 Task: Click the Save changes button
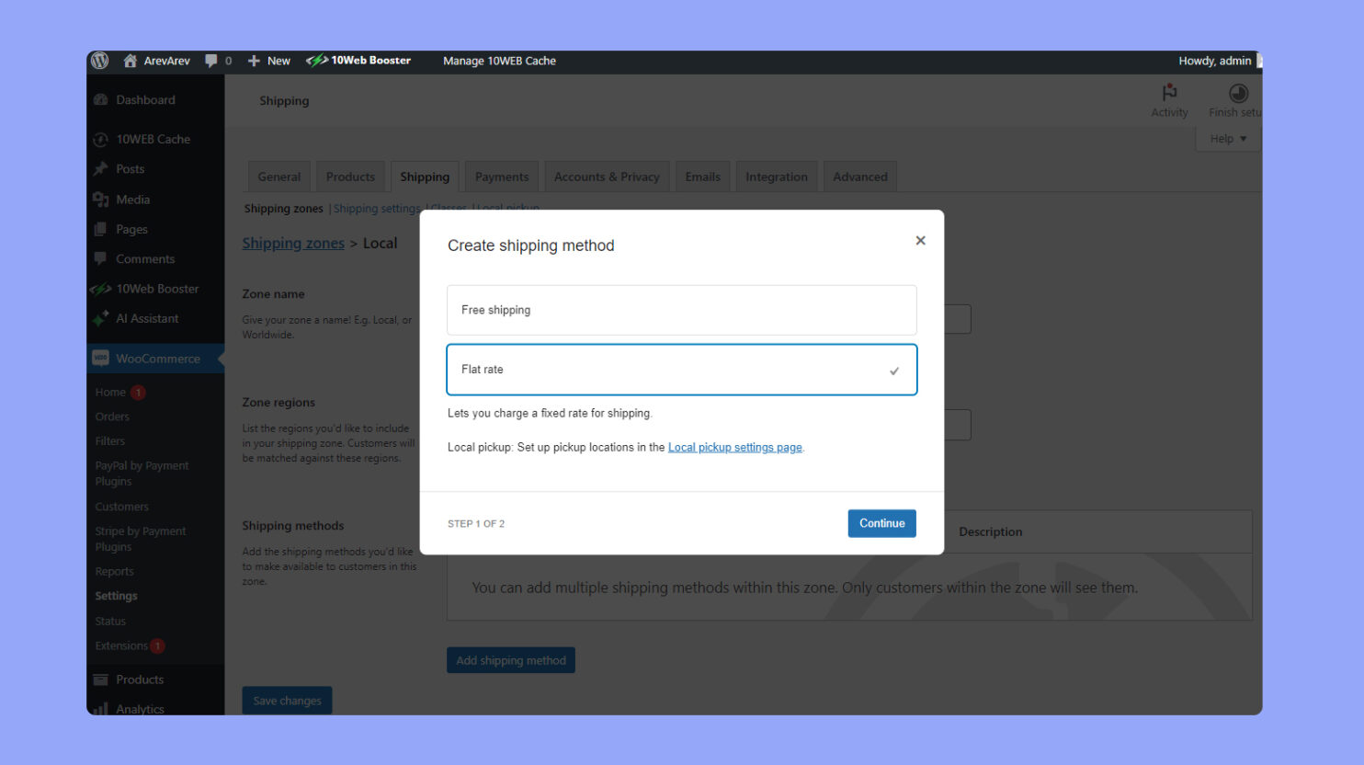286,700
